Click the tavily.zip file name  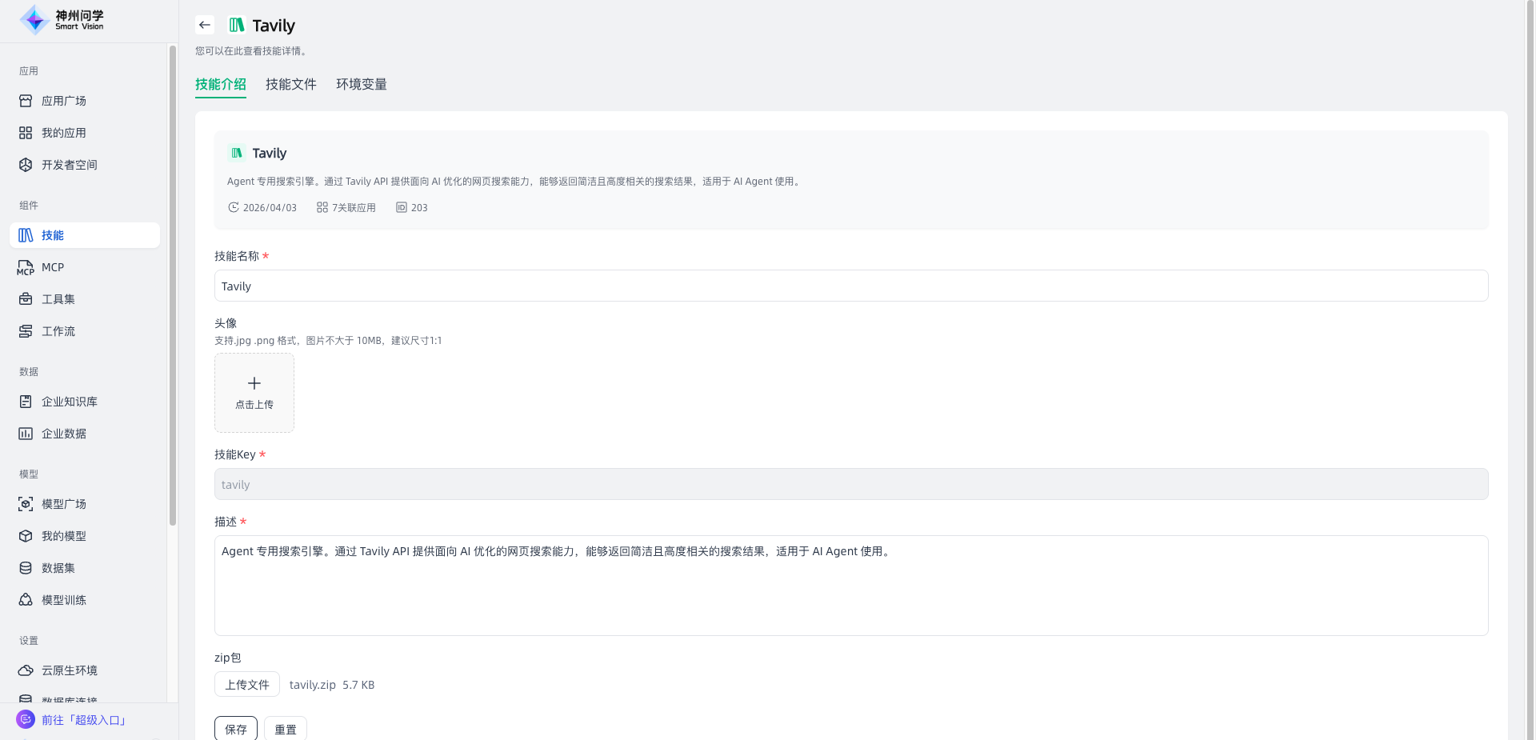tap(313, 685)
